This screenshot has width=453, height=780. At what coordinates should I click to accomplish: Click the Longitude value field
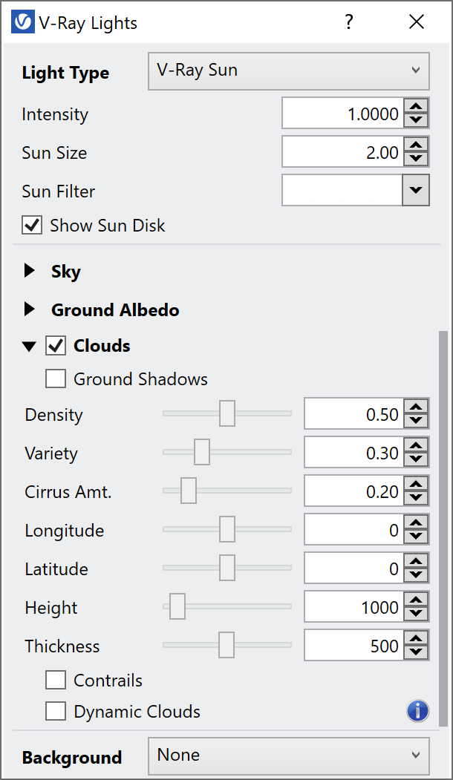[354, 529]
